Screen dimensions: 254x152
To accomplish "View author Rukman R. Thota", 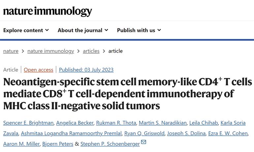I will 115,123.
